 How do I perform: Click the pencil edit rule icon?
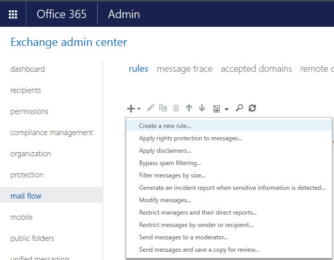(150, 108)
